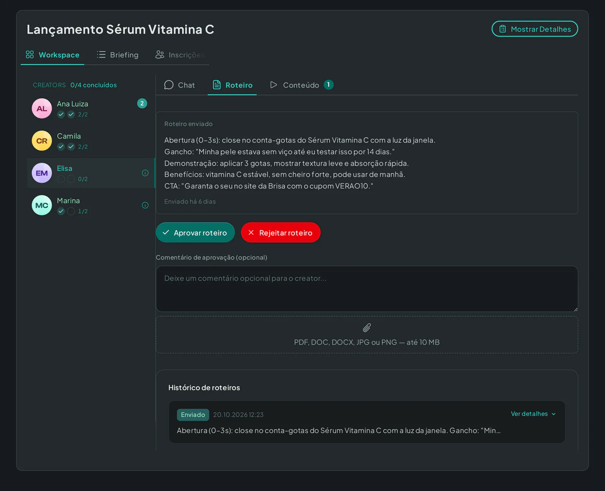
Task: Click Camila's CR avatar
Action: (x=42, y=141)
